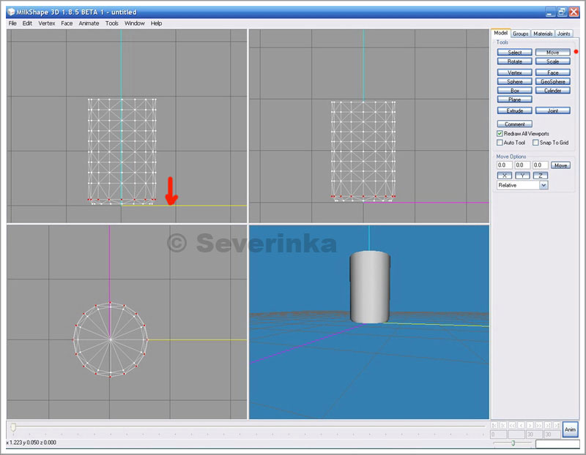Viewport: 586px width, 455px height.
Task: Click Move button in Move Options
Action: (x=560, y=165)
